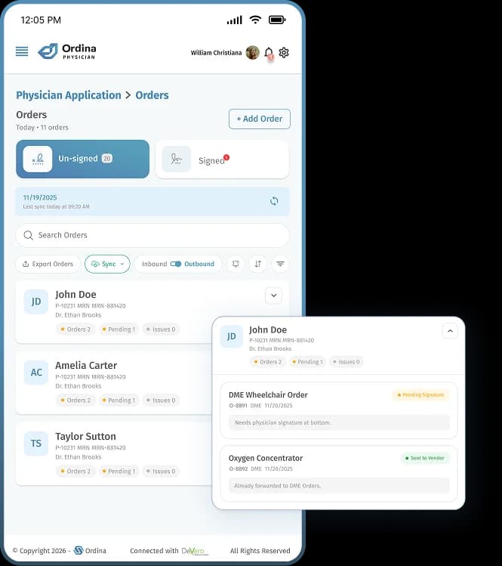Click Issues 0 chip under Taylor Sutton
Screen dimensions: 502x566
click(x=161, y=471)
